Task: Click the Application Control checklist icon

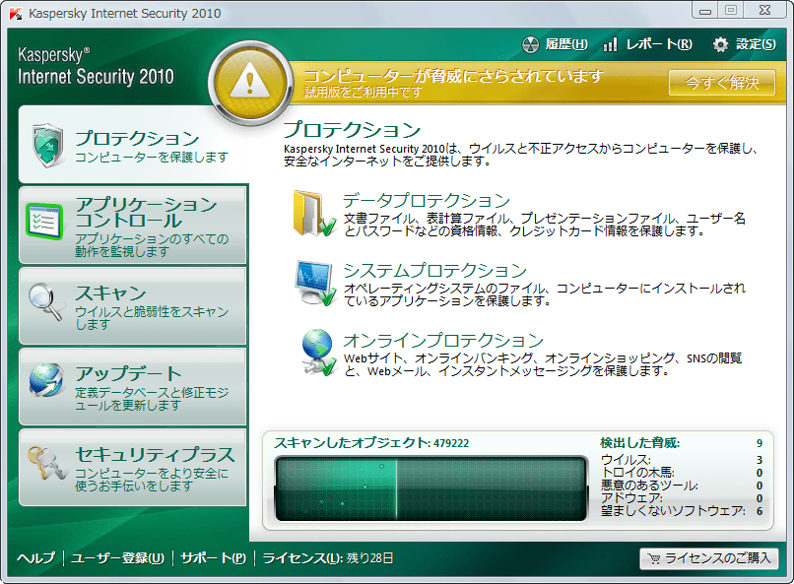Action: click(x=44, y=222)
